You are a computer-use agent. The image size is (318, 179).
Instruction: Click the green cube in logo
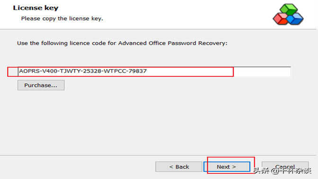[289, 9]
